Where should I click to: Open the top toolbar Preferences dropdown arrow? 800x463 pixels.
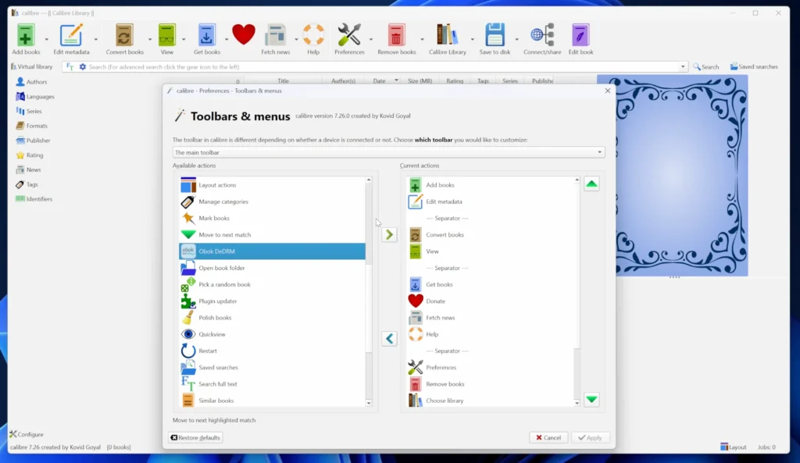tap(371, 39)
